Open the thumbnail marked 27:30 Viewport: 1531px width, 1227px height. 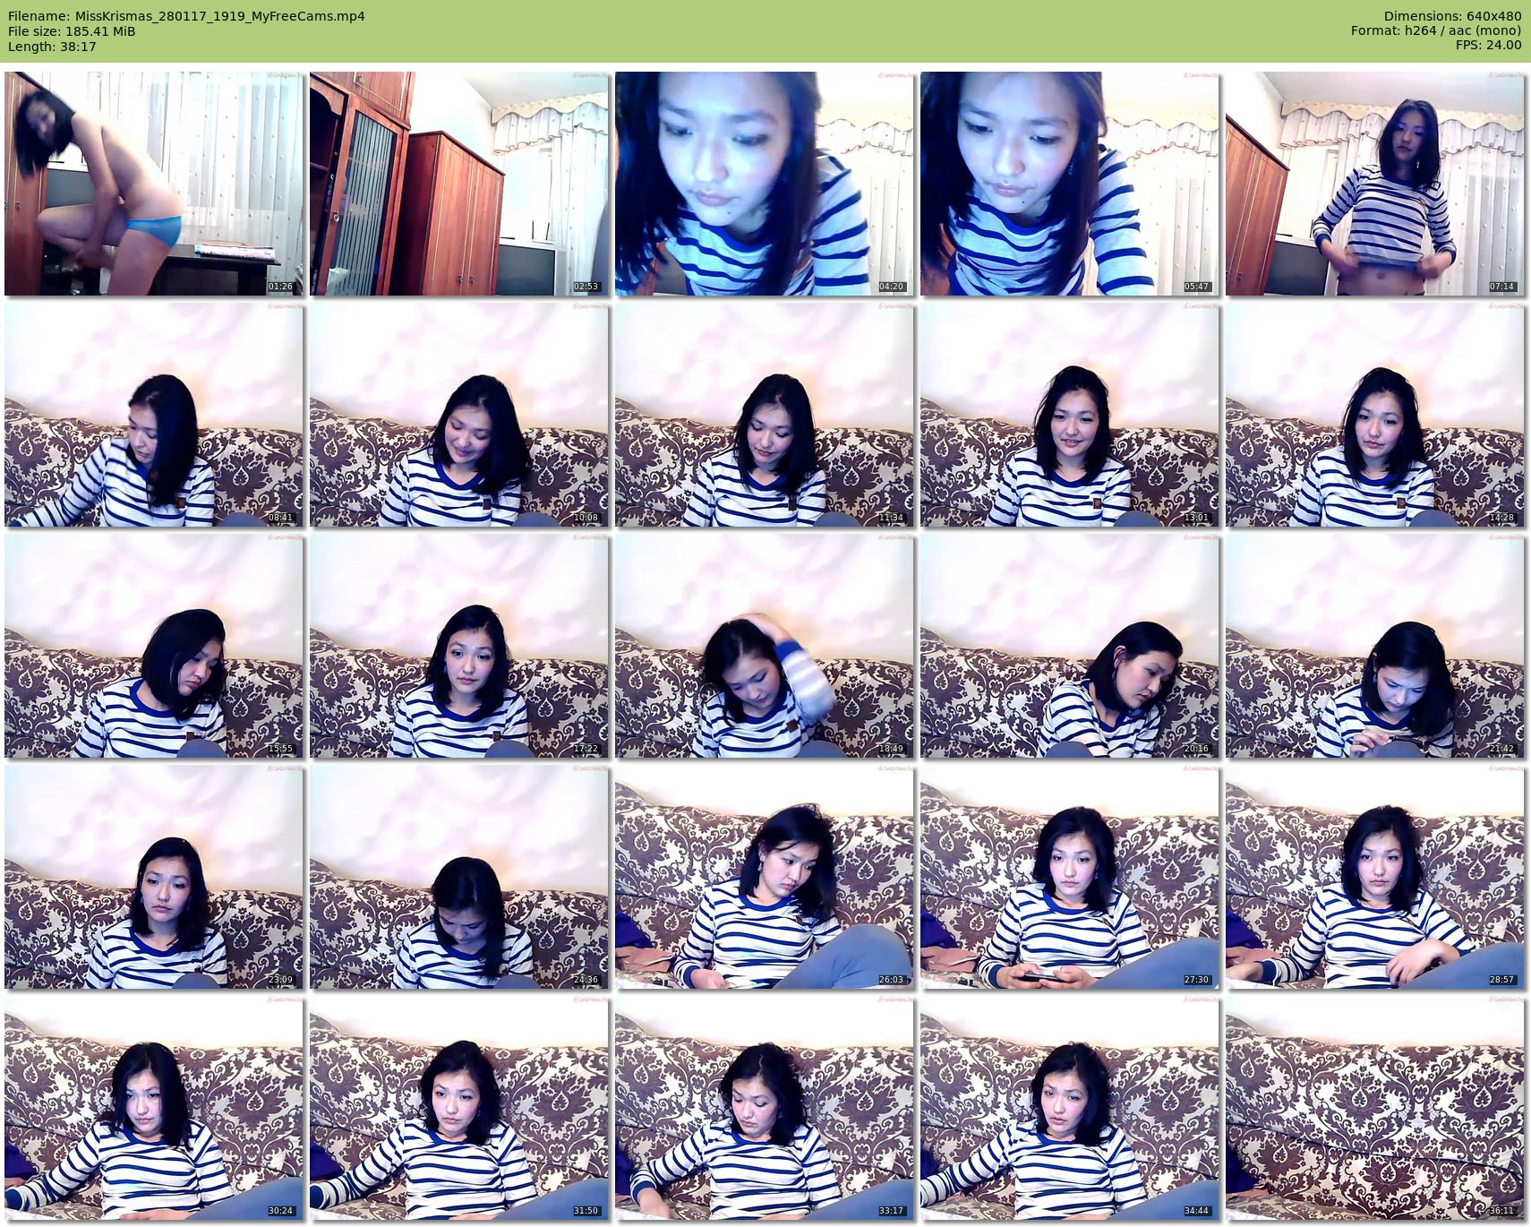coord(1070,877)
